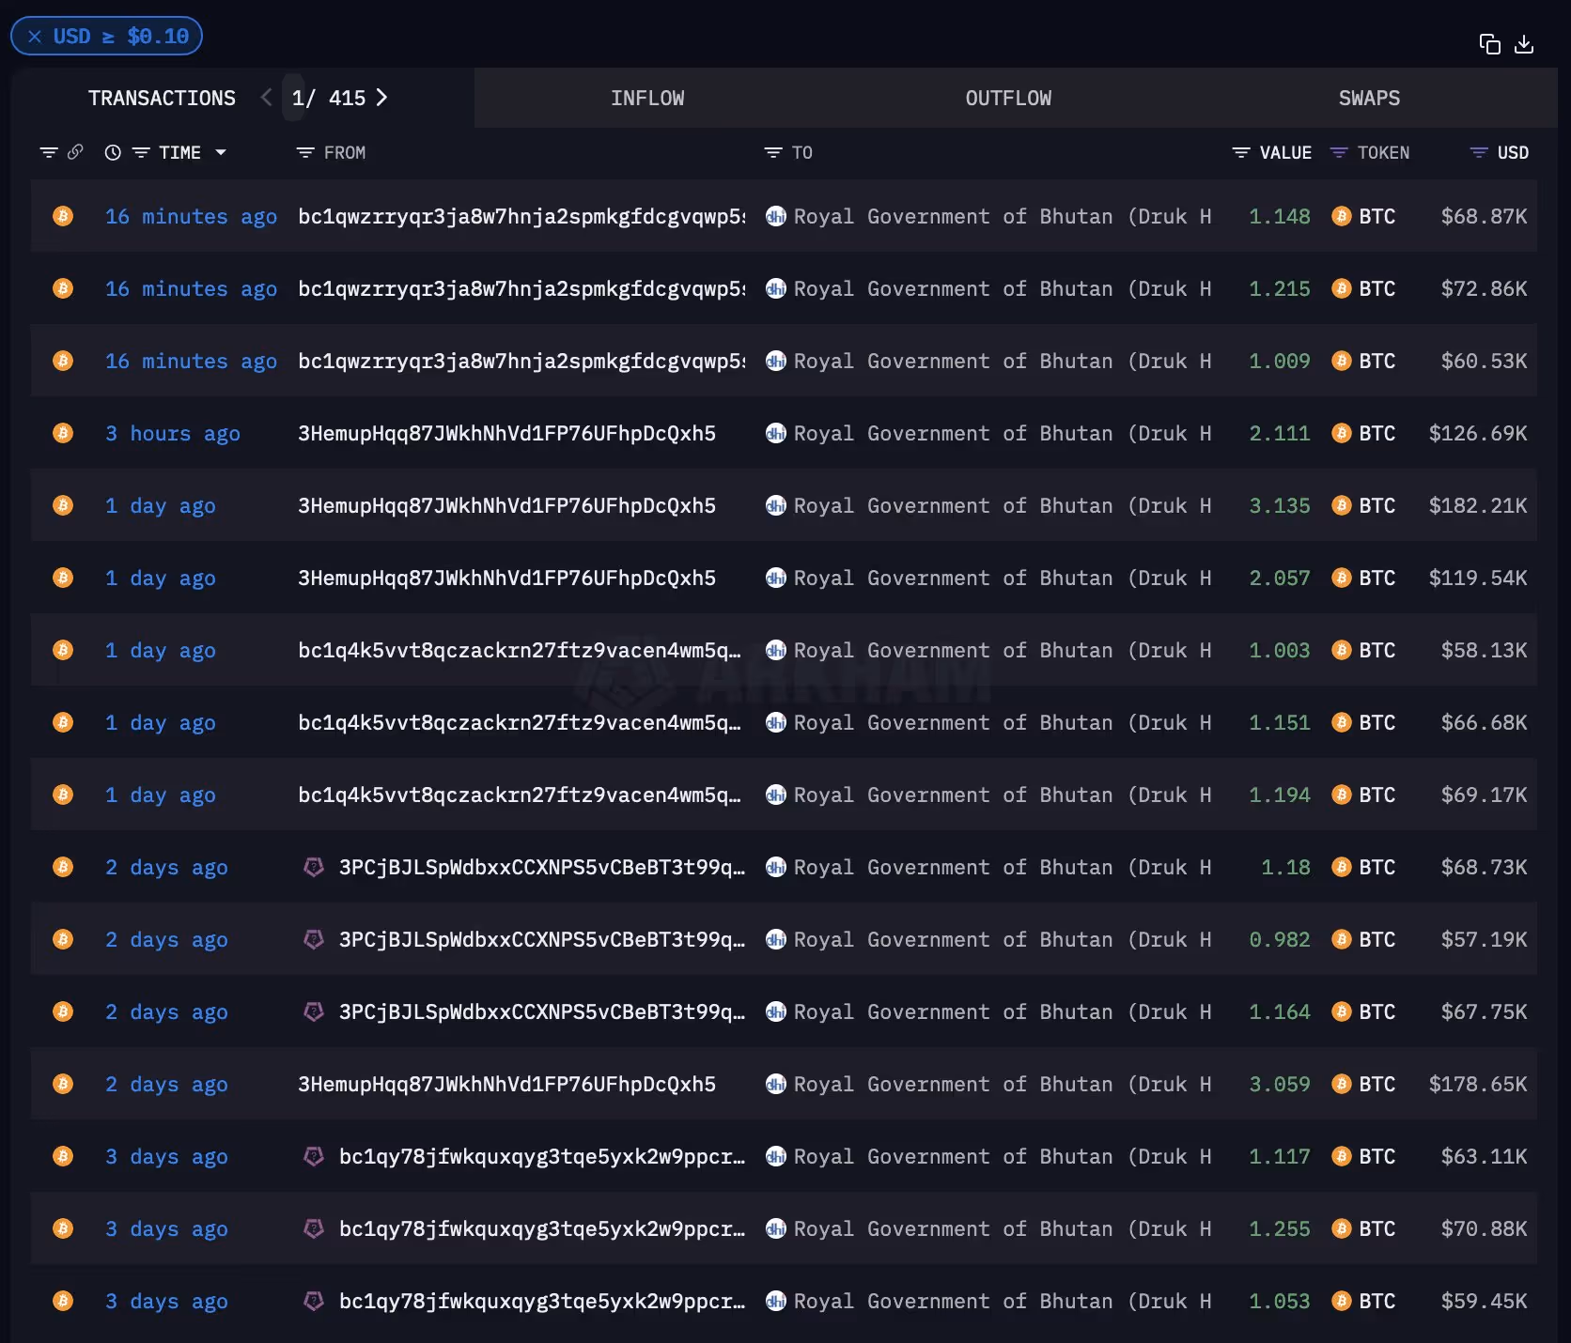The height and width of the screenshot is (1343, 1571).
Task: Open the SWAPS tab
Action: pos(1369,98)
